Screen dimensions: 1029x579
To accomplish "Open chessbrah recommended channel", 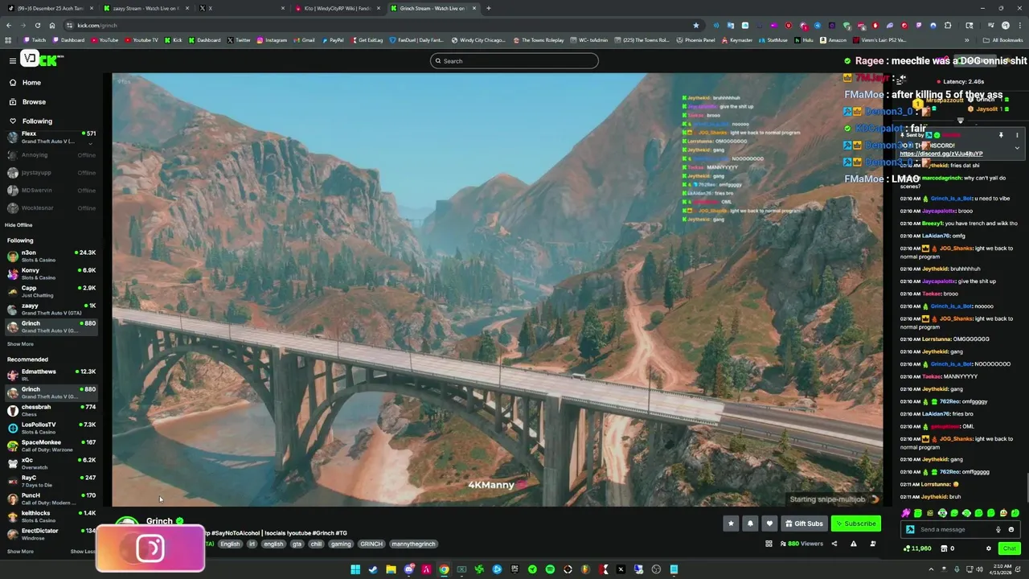I will 51,411.
